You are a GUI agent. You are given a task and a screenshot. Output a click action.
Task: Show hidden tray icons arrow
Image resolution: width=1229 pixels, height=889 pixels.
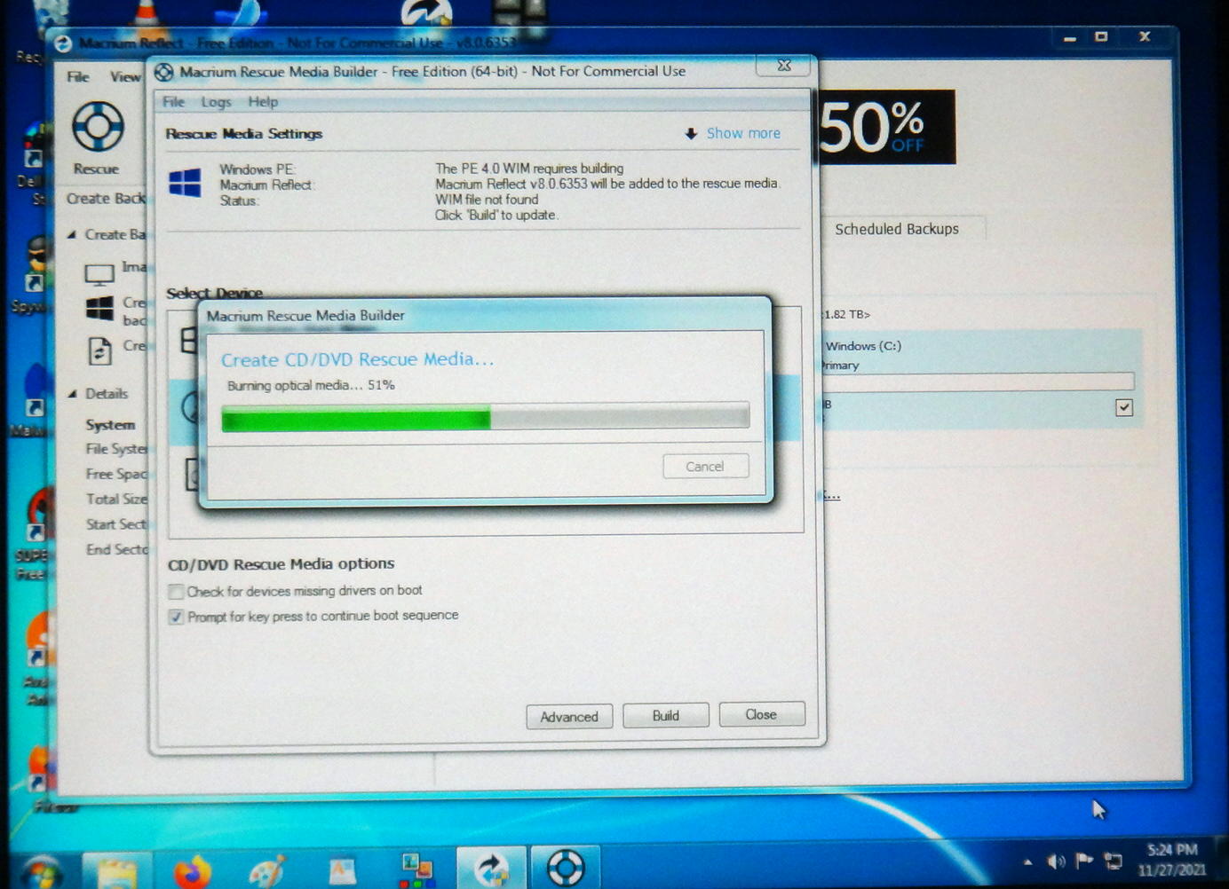[1027, 861]
